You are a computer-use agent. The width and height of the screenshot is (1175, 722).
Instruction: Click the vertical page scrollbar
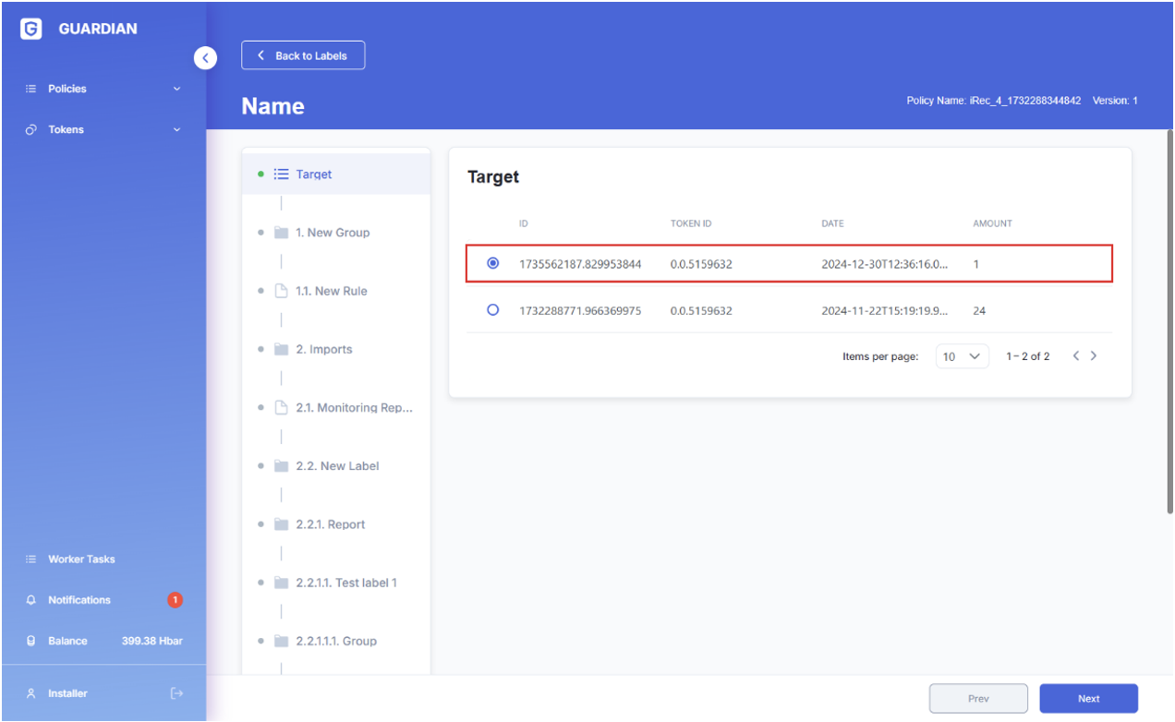(x=1169, y=323)
